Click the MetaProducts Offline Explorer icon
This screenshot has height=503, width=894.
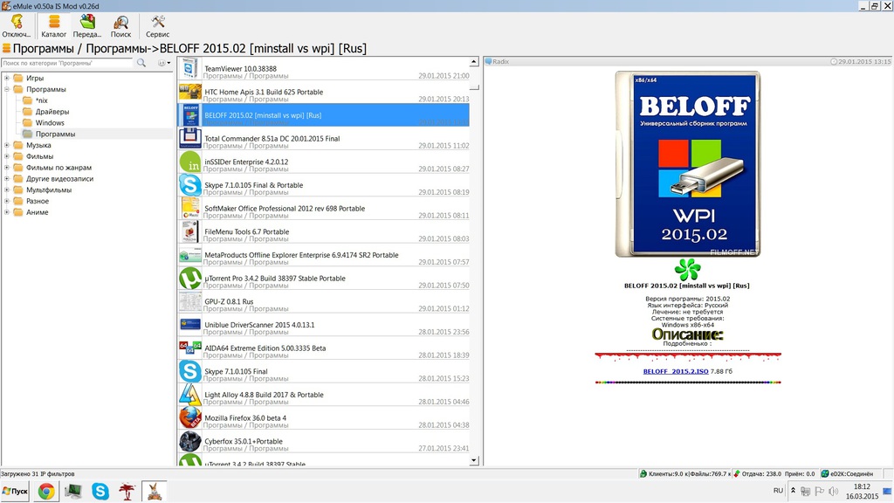tap(189, 255)
